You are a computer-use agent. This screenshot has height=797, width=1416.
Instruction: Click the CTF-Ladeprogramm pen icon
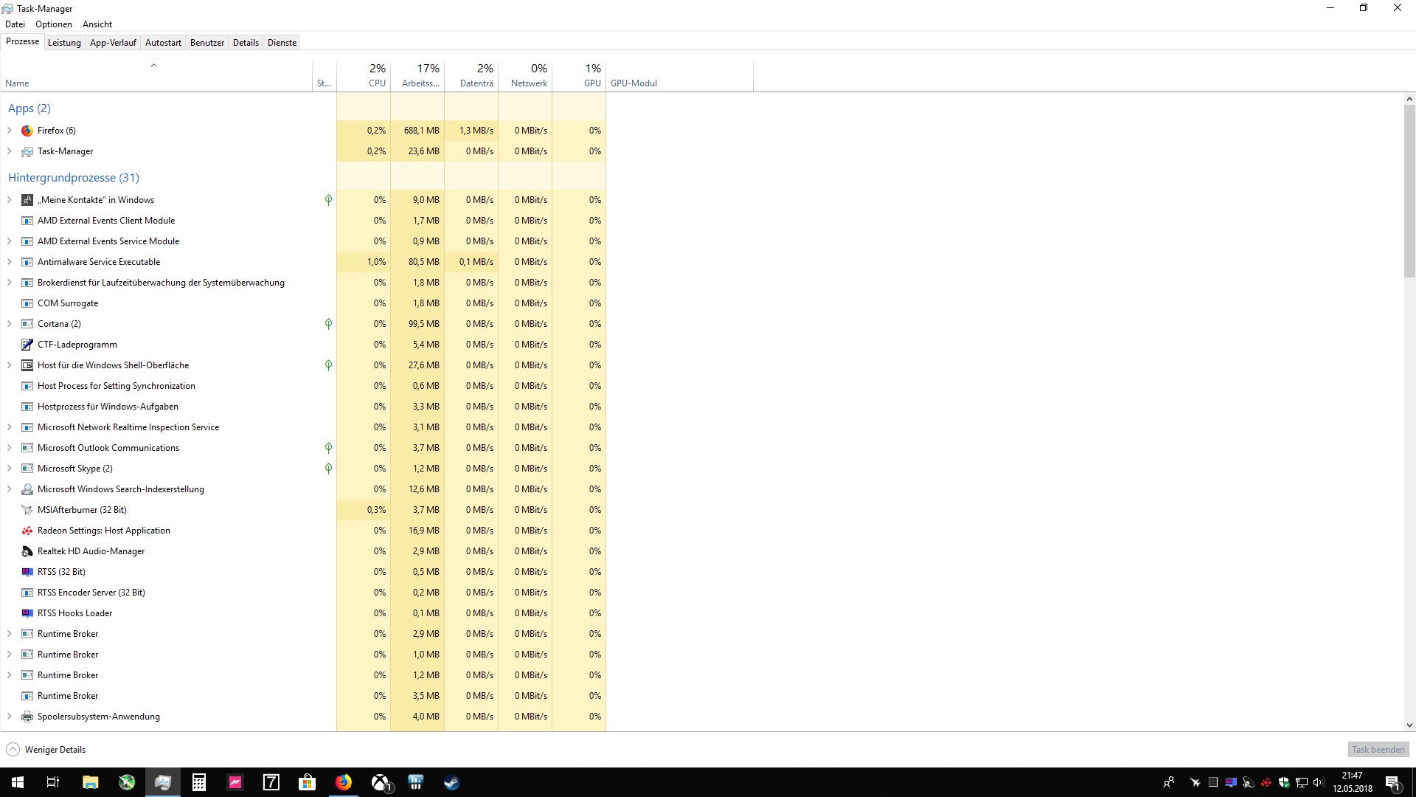[x=27, y=345]
